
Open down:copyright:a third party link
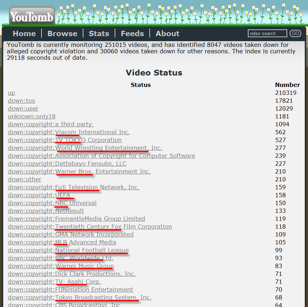pyautogui.click(x=51, y=124)
